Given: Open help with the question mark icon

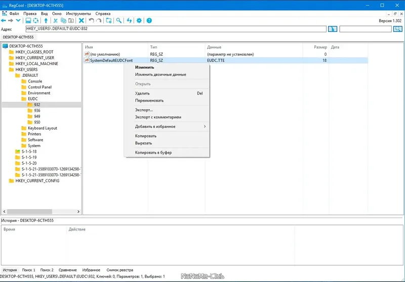Looking at the screenshot, I should [149, 21].
